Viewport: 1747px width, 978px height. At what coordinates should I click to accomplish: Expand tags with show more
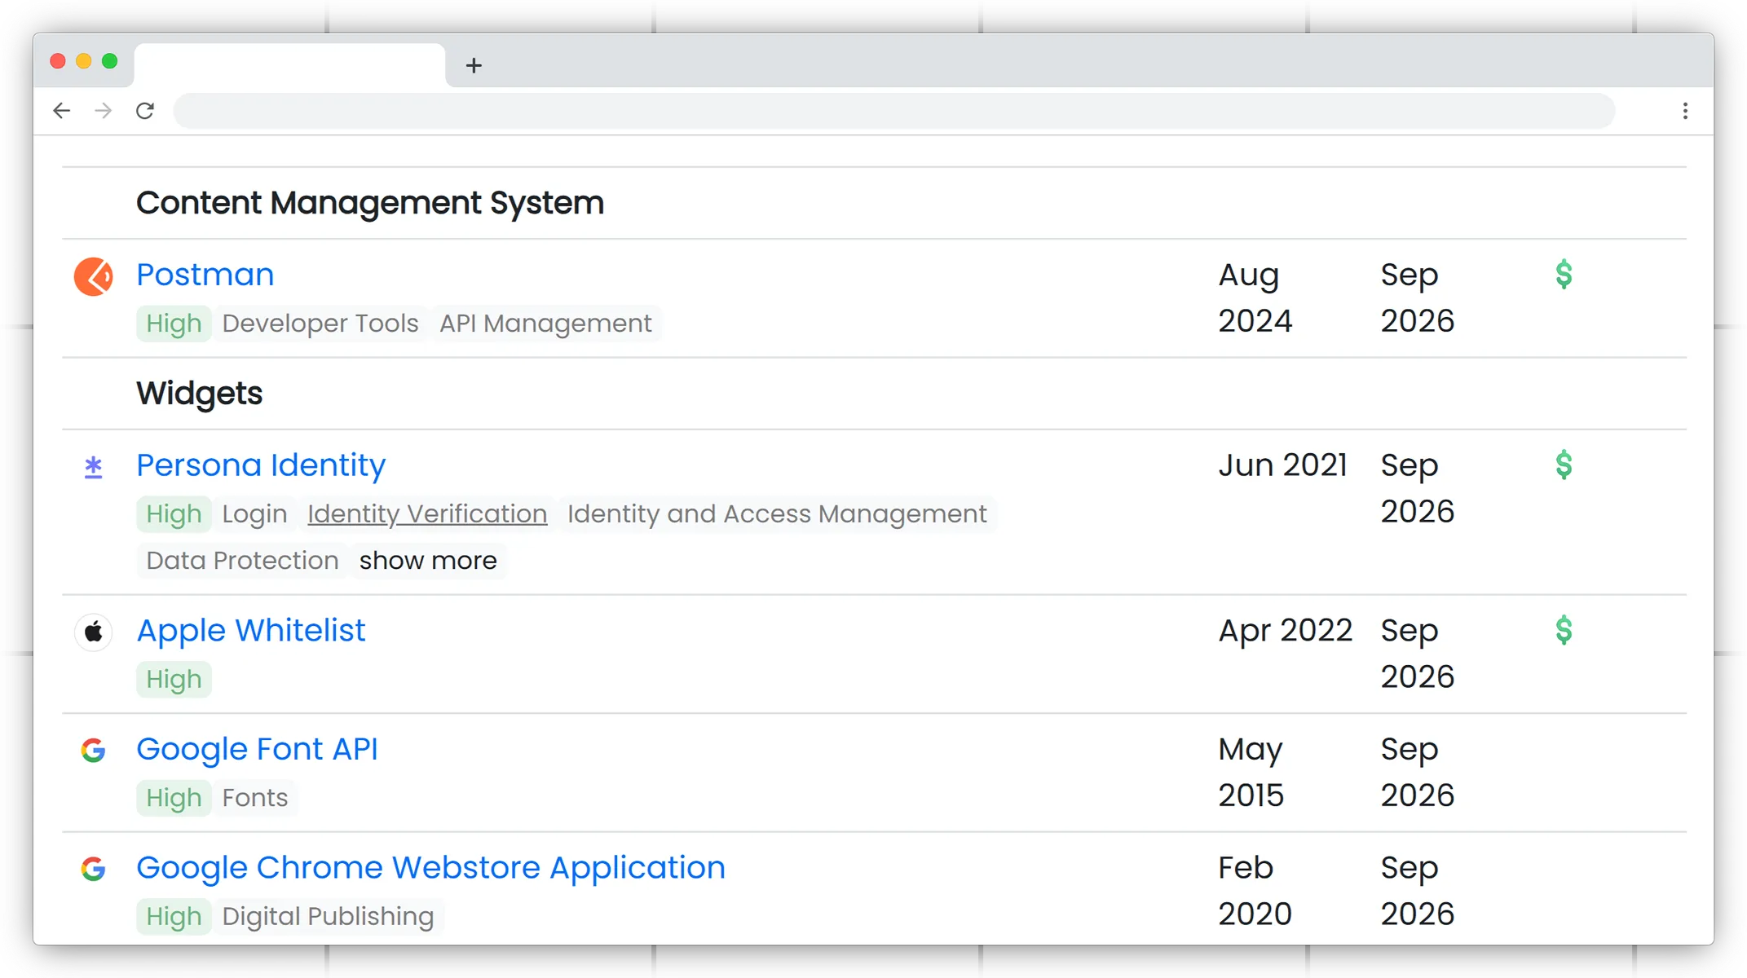tap(428, 561)
